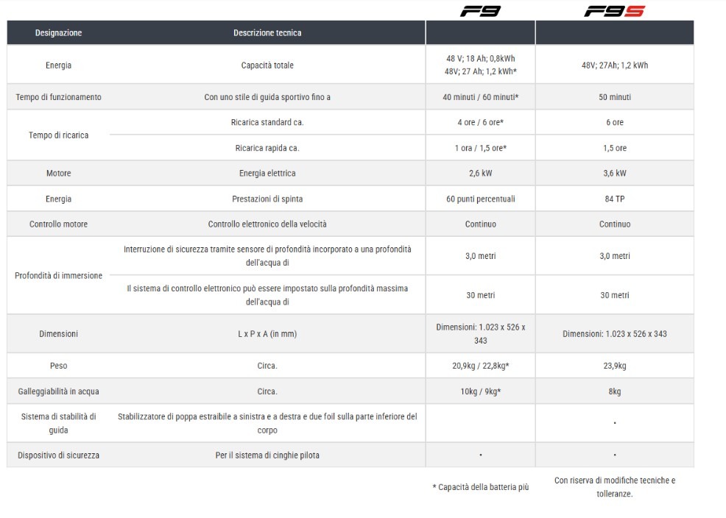The height and width of the screenshot is (518, 726).
Task: Click the 2,6 kW motor value
Action: (x=480, y=174)
